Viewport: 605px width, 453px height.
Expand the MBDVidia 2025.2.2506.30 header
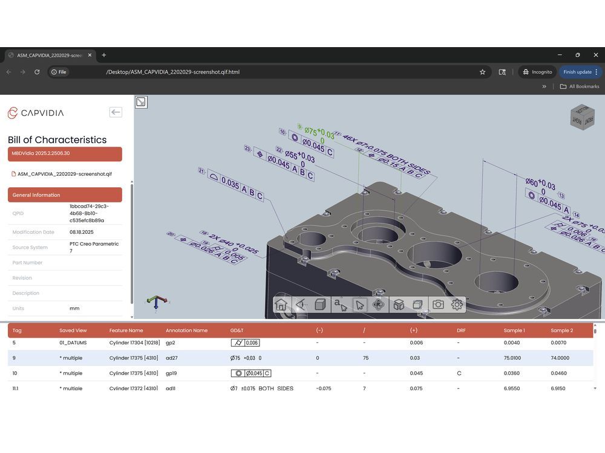[64, 154]
